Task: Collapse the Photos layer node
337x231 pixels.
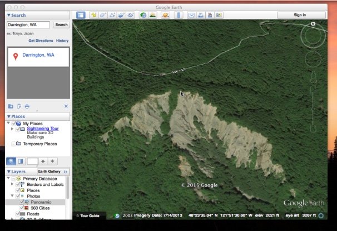Action: coord(12,196)
